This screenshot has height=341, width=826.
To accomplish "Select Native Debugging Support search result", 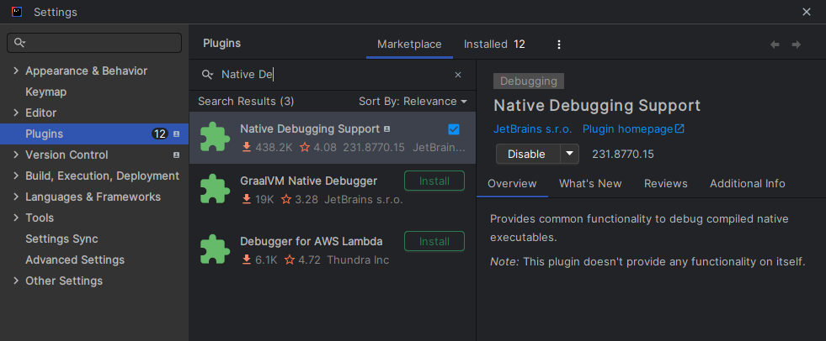I will [333, 138].
